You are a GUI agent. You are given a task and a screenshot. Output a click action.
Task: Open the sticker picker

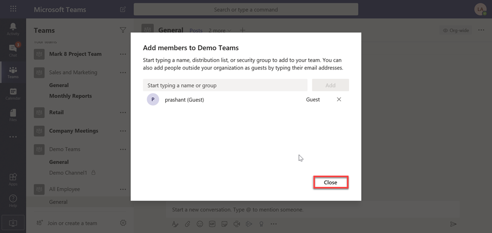click(224, 224)
